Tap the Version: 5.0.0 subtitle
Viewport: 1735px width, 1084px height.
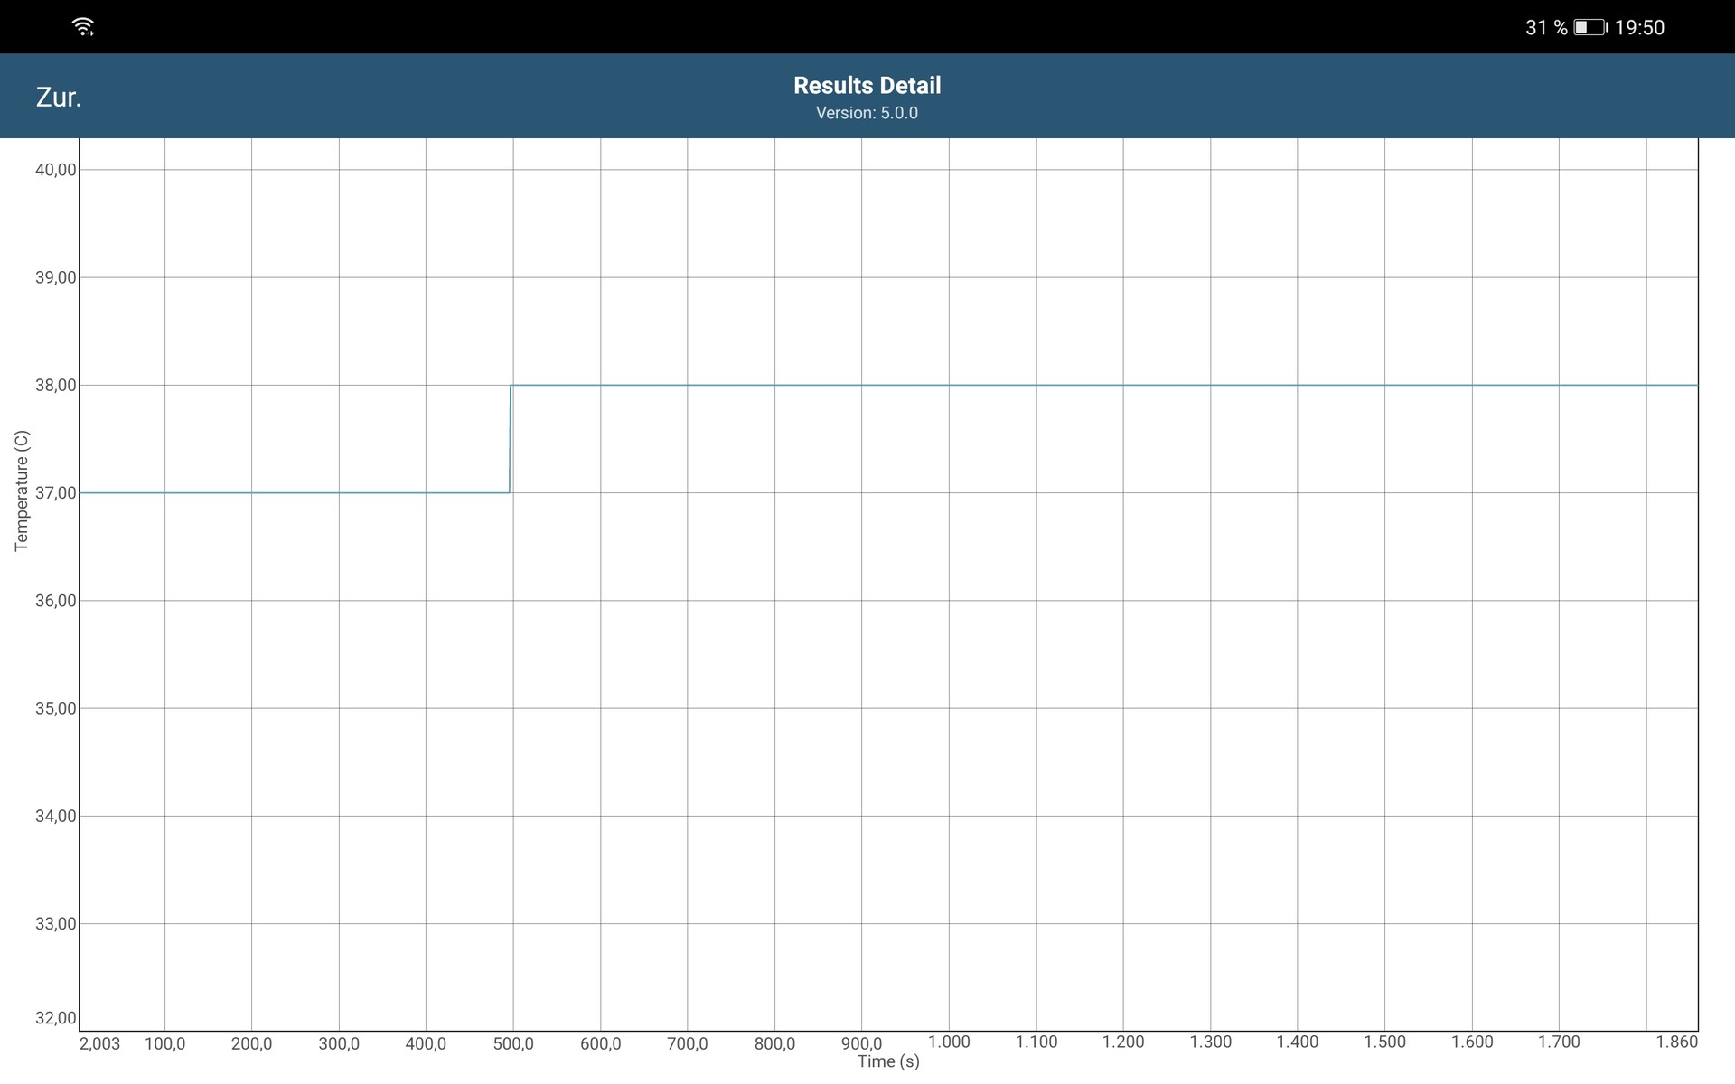click(x=867, y=113)
